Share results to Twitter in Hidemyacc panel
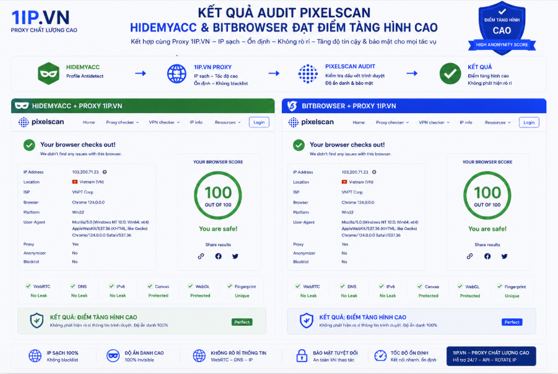 coord(235,256)
